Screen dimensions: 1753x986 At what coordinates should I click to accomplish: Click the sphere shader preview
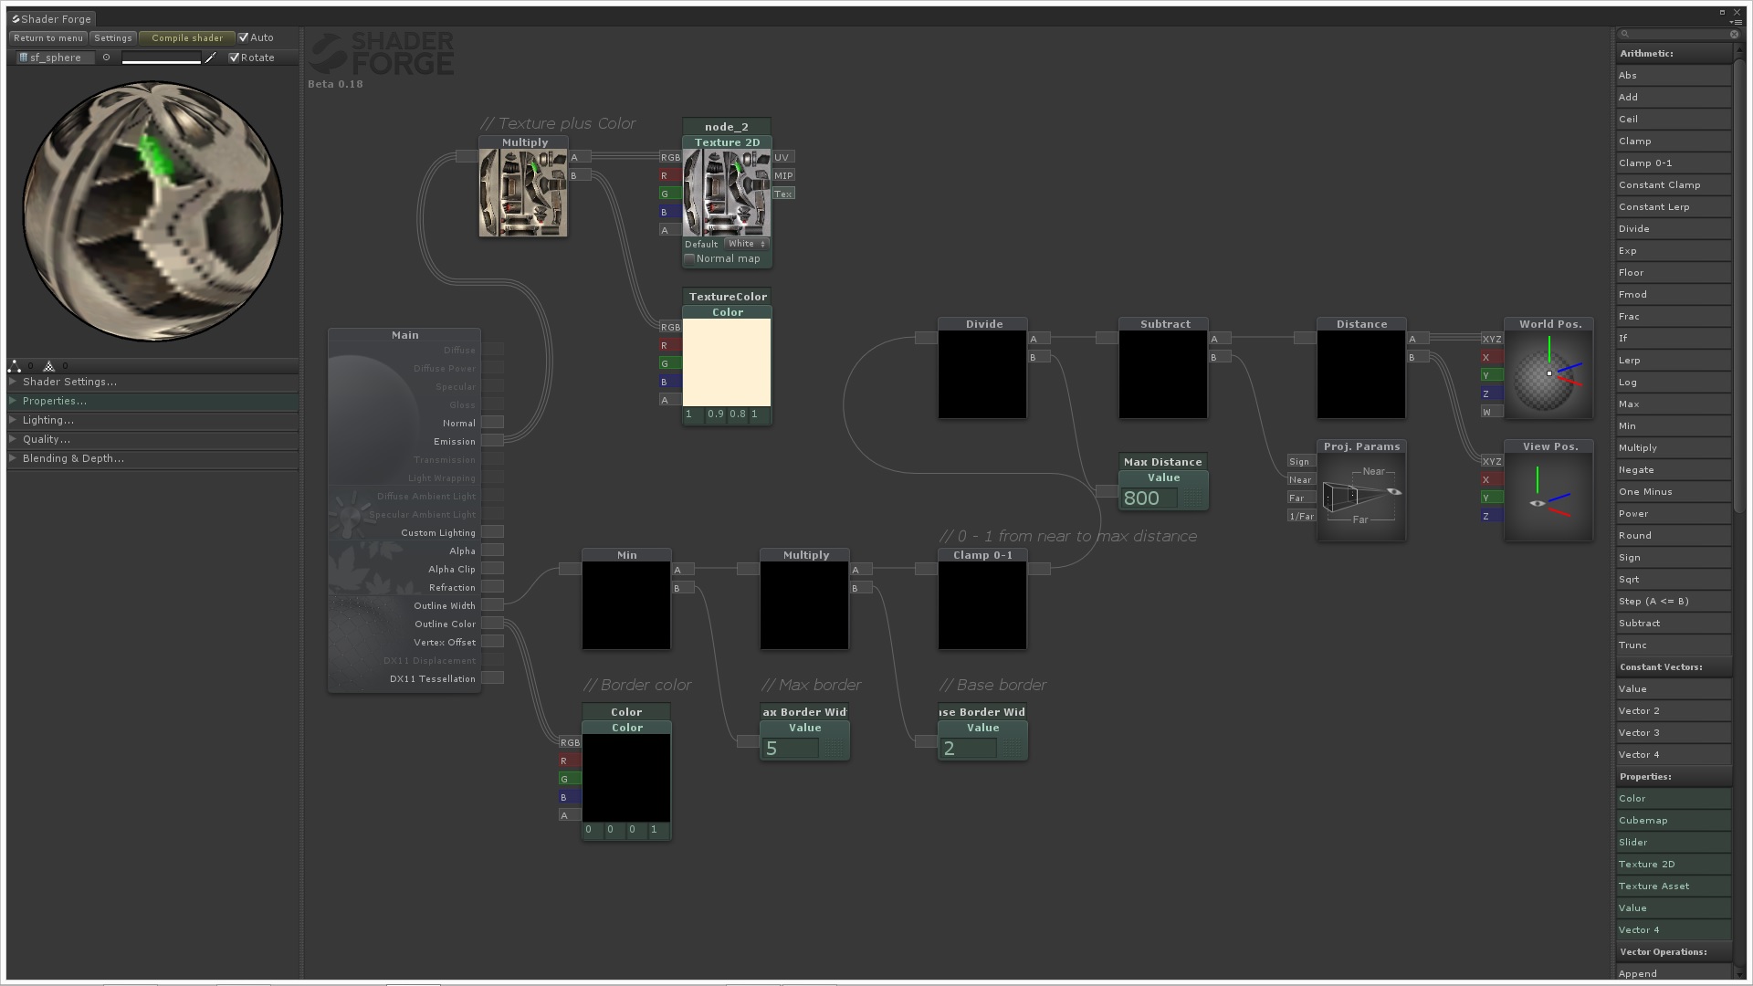[152, 212]
